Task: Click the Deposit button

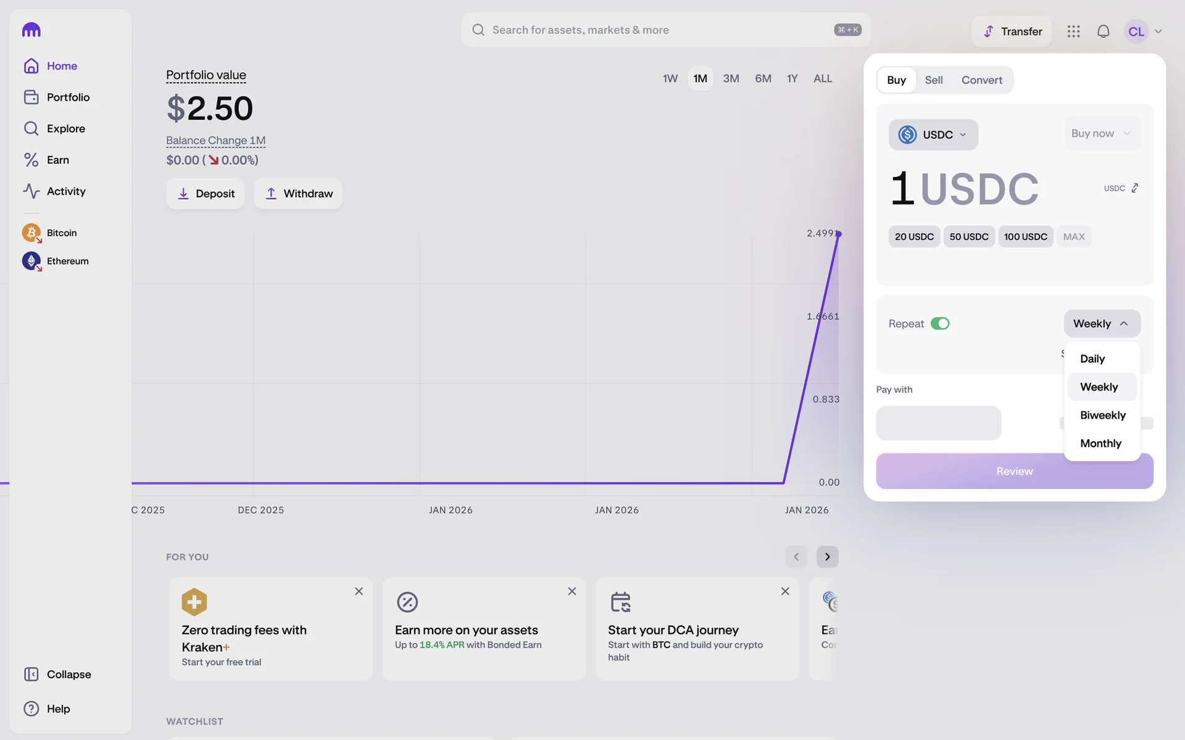Action: click(205, 194)
